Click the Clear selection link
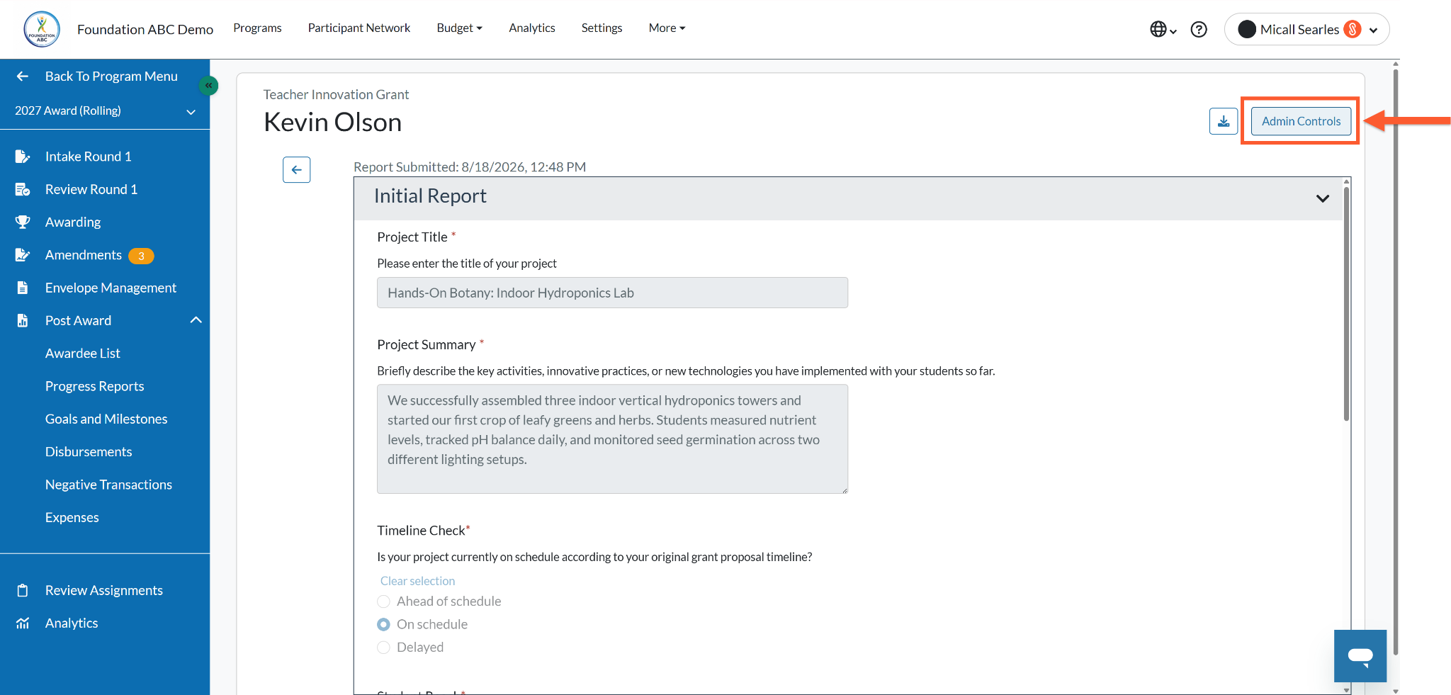The image size is (1451, 695). tap(417, 581)
